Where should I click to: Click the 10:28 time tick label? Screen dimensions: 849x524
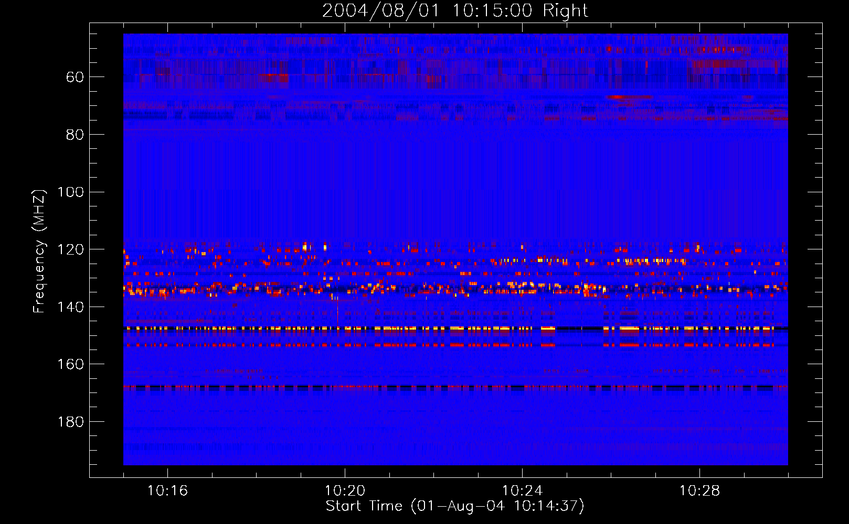pyautogui.click(x=699, y=491)
